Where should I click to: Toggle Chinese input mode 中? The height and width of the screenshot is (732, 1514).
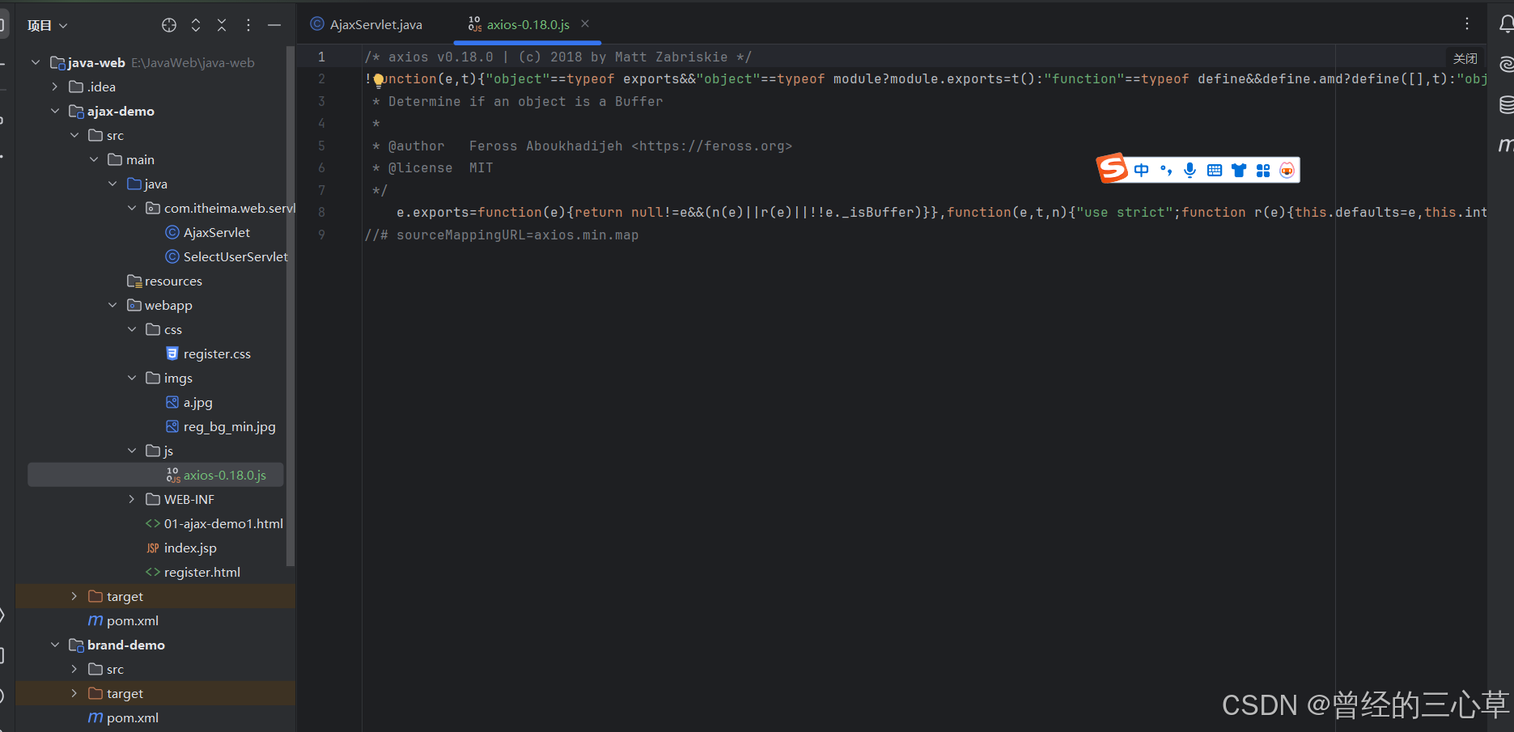click(1141, 170)
